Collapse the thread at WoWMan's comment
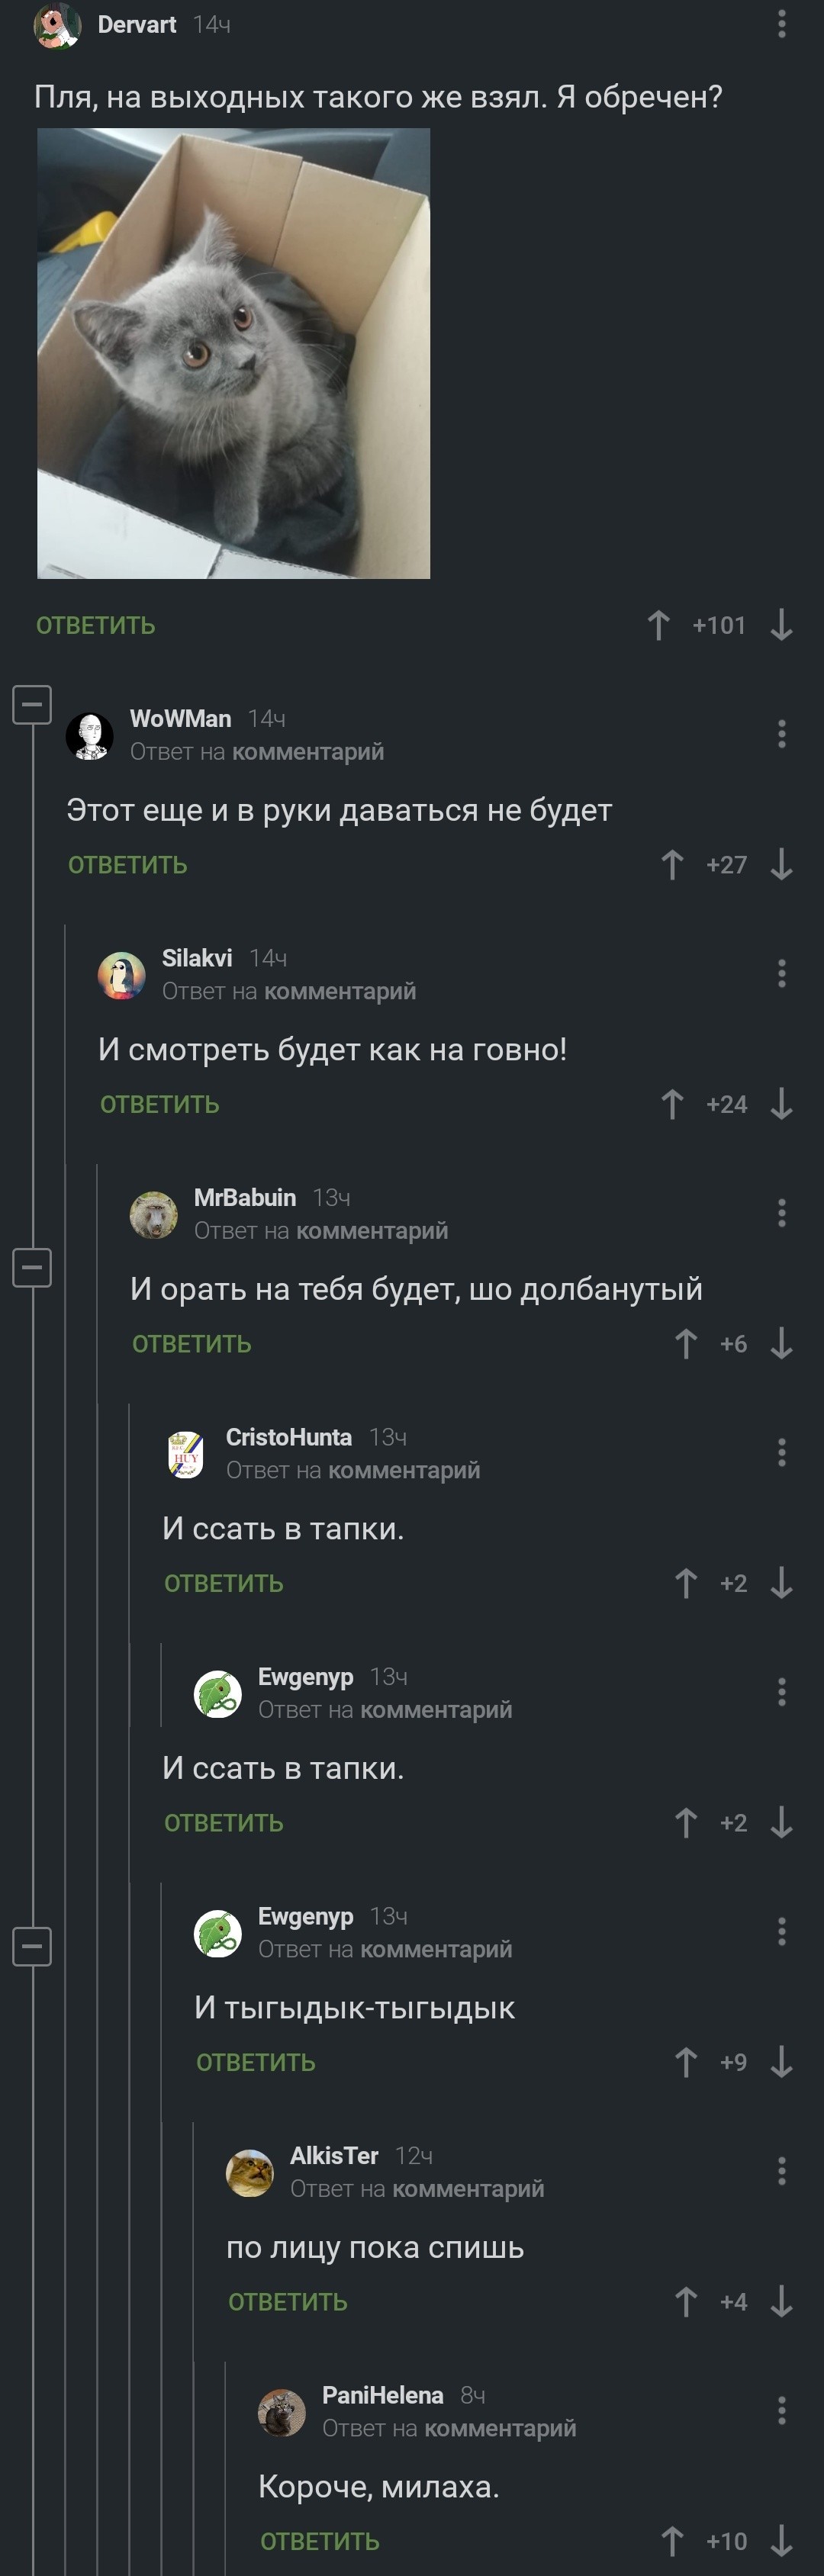The image size is (824, 2576). [32, 705]
